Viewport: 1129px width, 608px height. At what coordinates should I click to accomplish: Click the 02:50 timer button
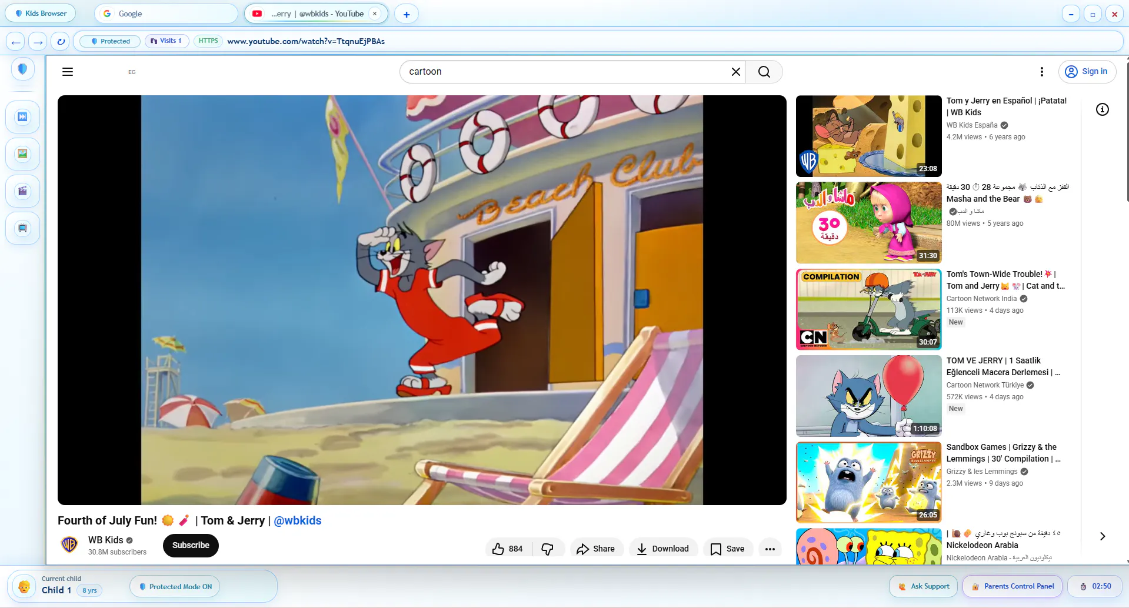[1095, 586]
